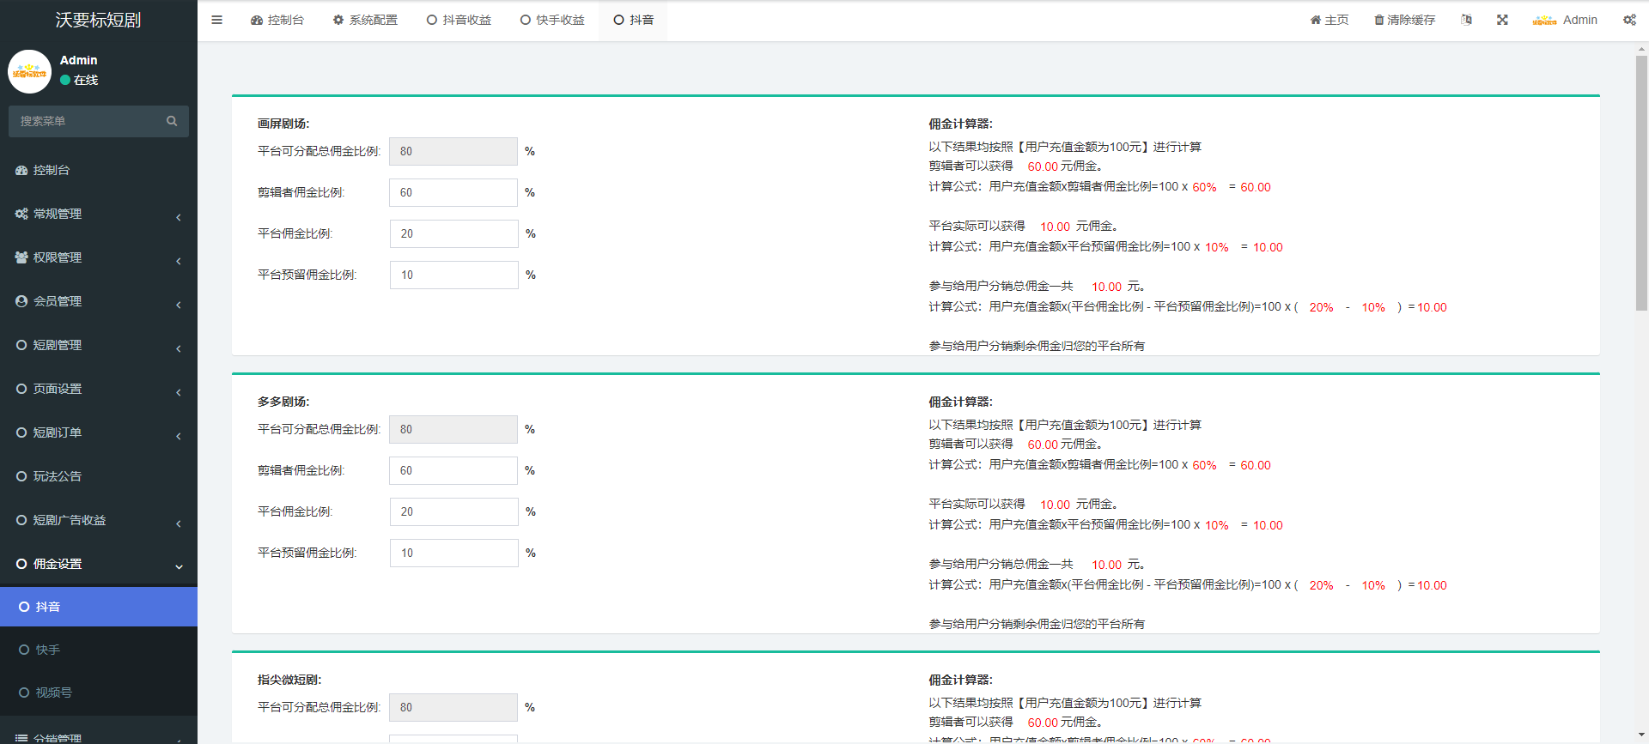Screen dimensions: 1649x744
Task: Click the Admin avatar in sidebar
Action: click(30, 71)
